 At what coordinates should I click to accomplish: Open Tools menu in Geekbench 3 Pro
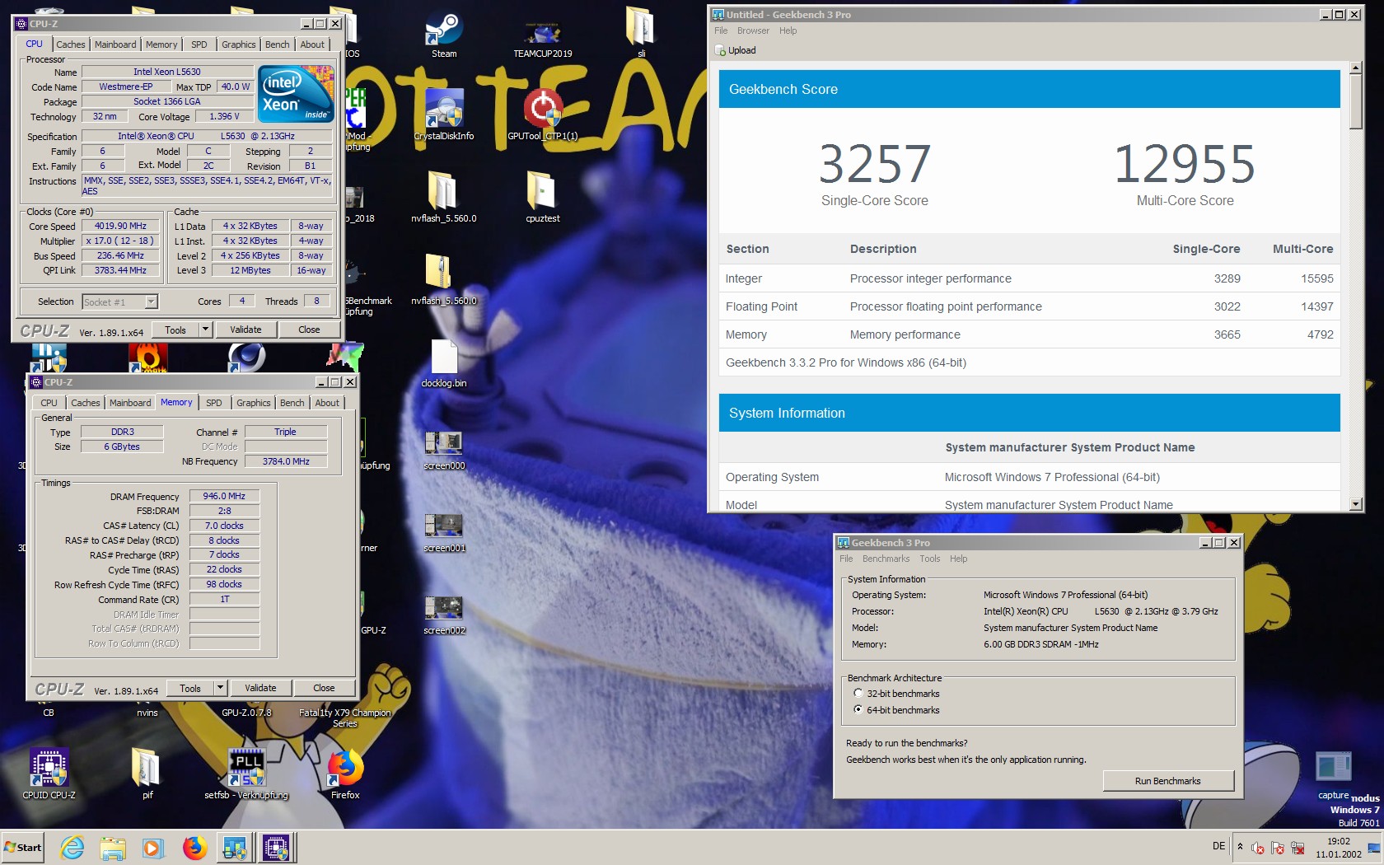tap(930, 559)
